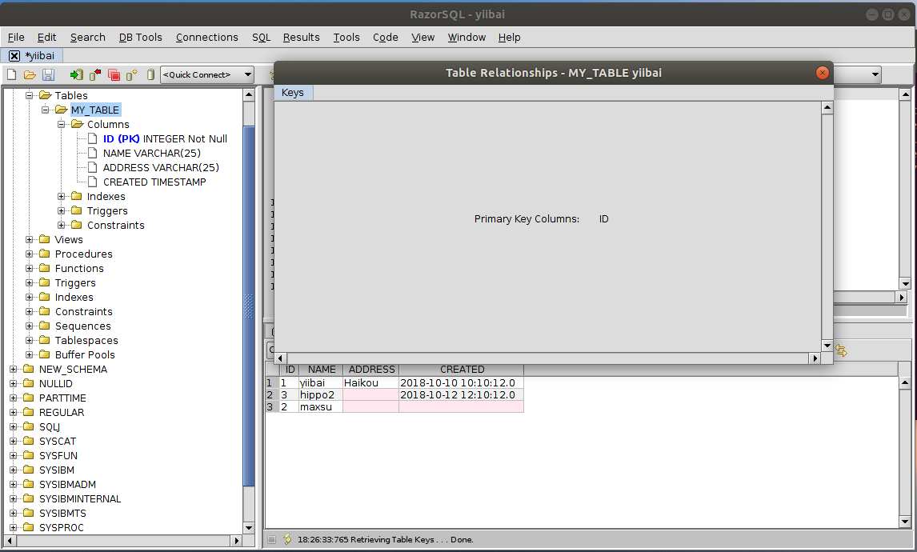917x552 pixels.
Task: Toggle the small square in status bar
Action: 271,540
